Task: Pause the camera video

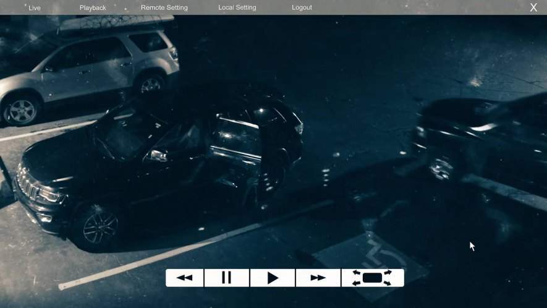Action: click(226, 278)
